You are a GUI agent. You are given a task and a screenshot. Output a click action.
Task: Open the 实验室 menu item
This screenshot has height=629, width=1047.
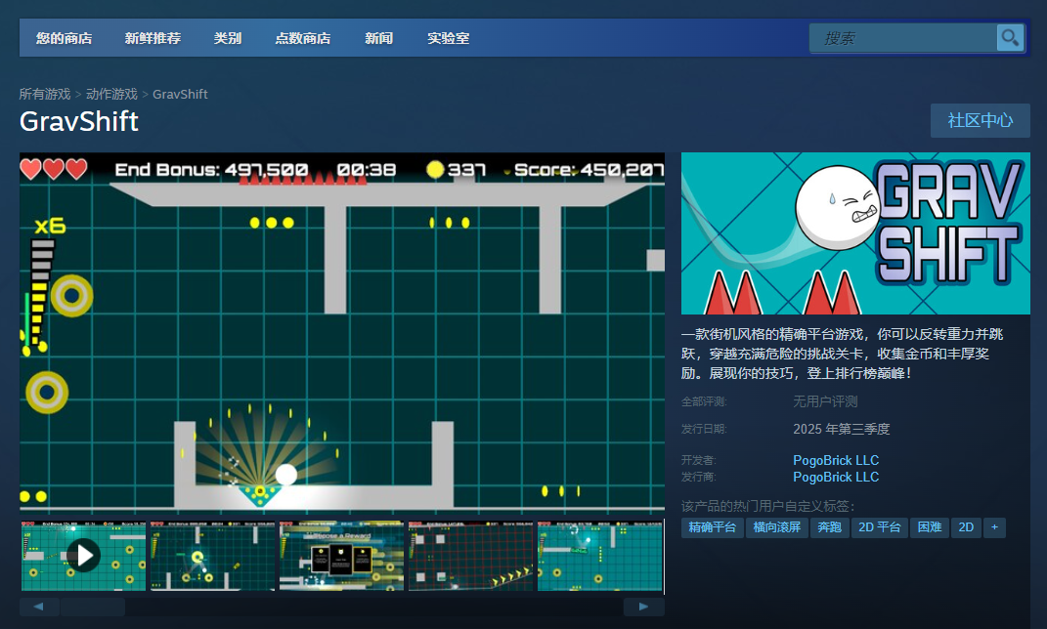coord(448,38)
